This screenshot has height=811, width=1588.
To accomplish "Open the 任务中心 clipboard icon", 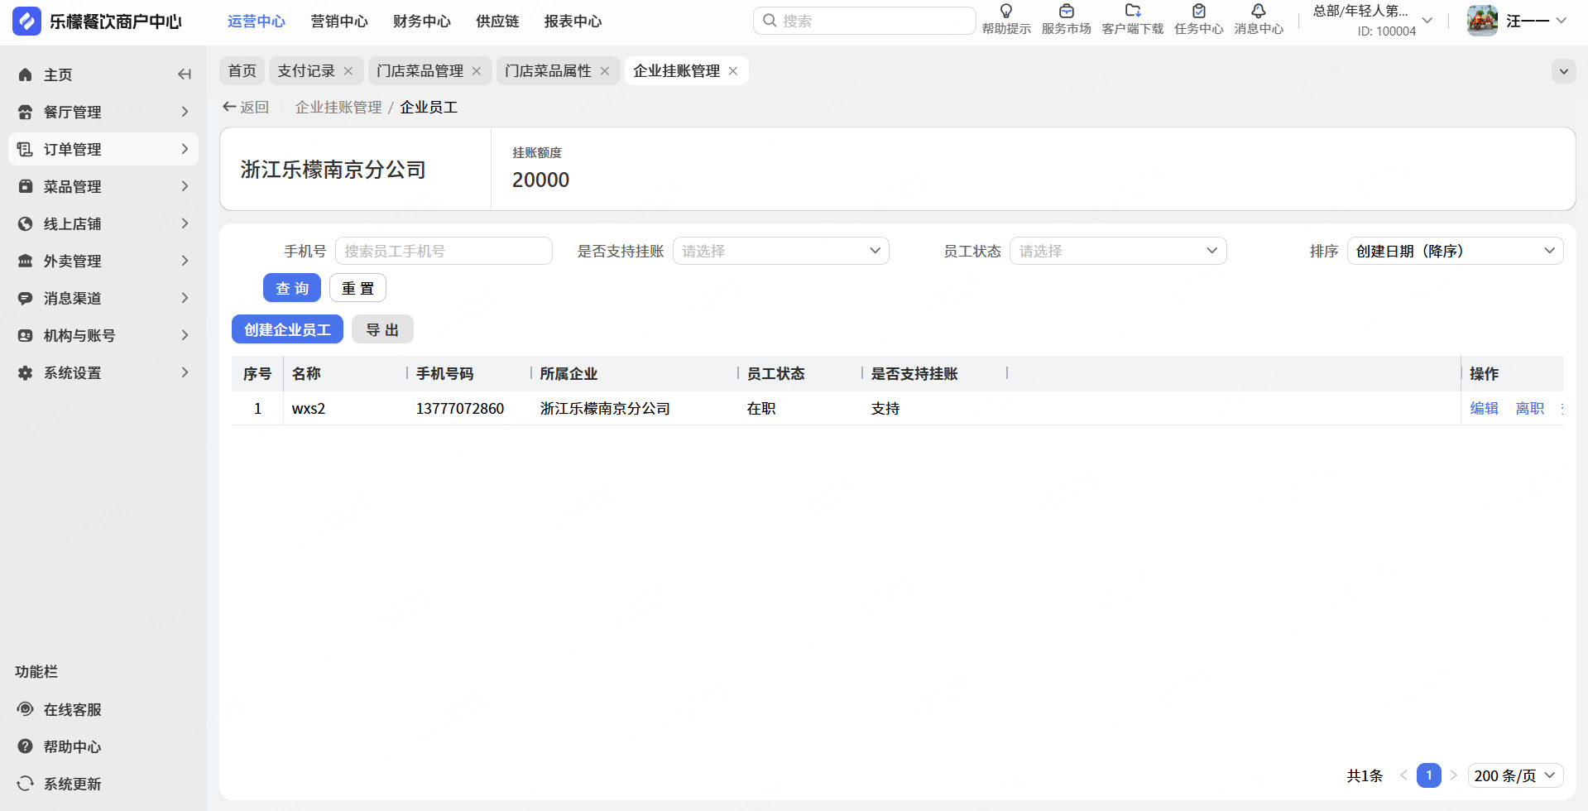I will 1198,12.
